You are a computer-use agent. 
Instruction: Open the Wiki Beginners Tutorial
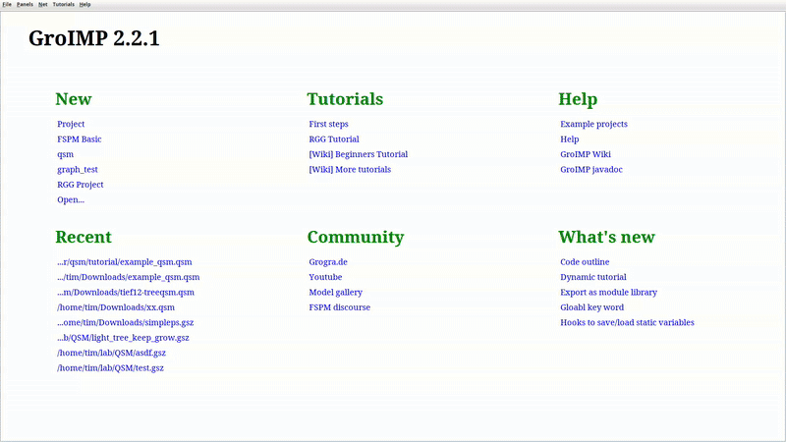358,154
